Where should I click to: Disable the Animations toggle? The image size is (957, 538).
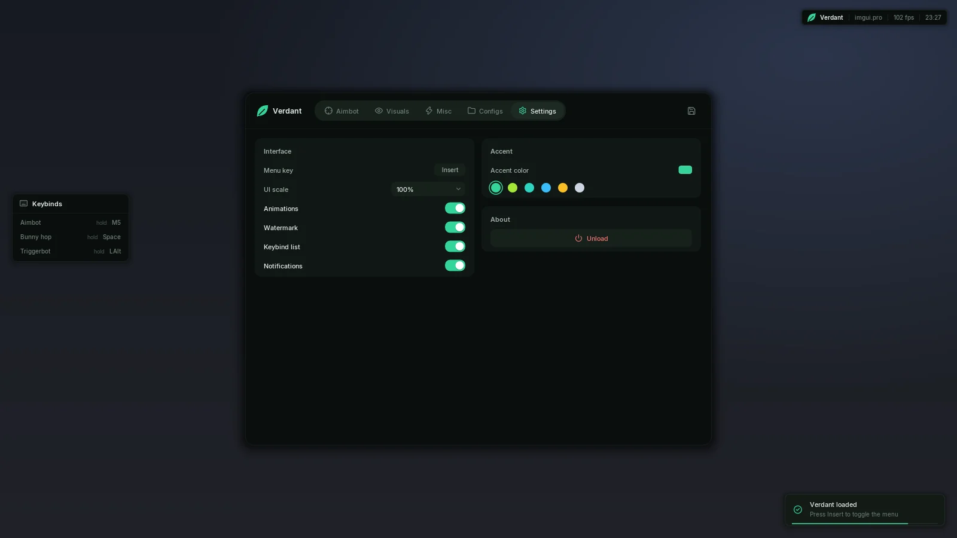coord(455,208)
